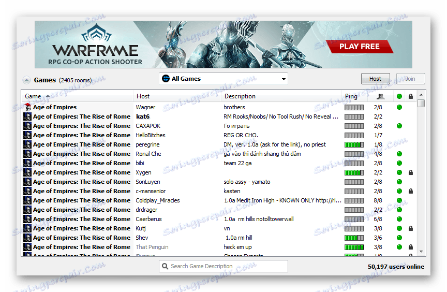Click the green status dot in CAXAPOK's row
This screenshot has width=447, height=292.
(399, 126)
